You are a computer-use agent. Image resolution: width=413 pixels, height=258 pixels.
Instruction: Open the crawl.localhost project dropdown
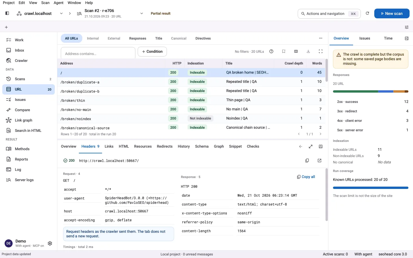[x=61, y=13]
